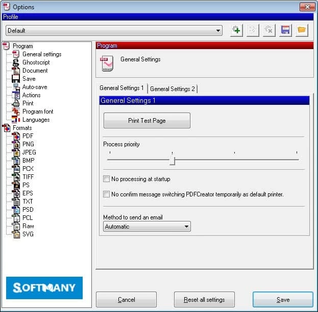Switch to General Settings 2 tab
The height and width of the screenshot is (312, 318).
click(x=173, y=89)
